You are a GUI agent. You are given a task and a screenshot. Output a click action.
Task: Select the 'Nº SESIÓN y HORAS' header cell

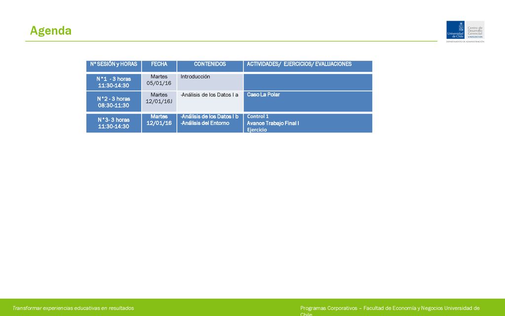pos(114,66)
